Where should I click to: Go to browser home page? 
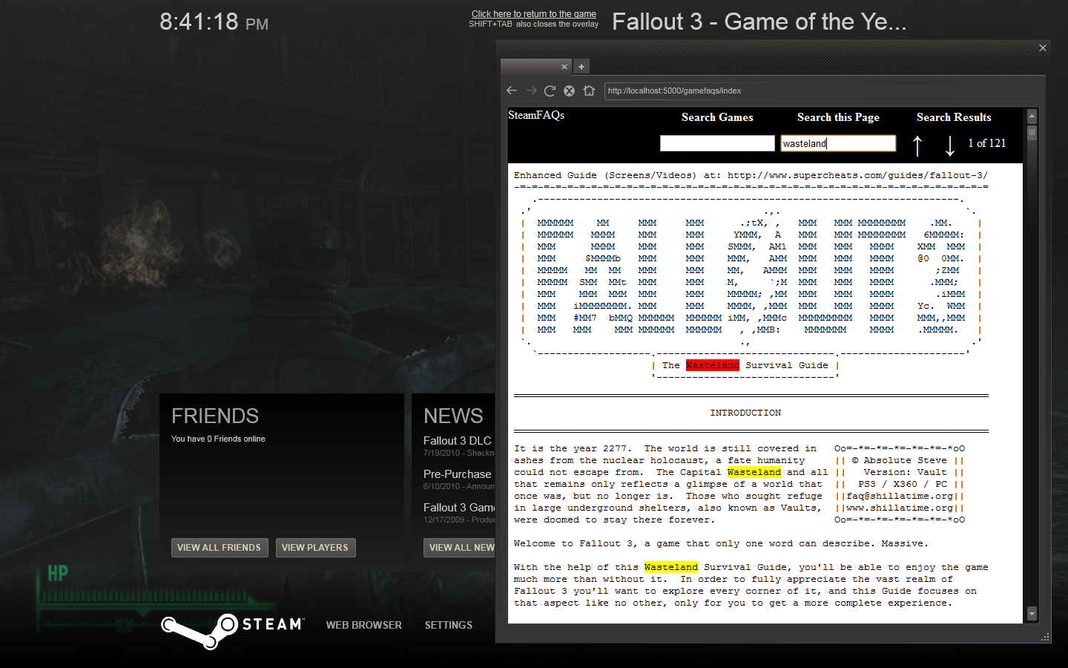(x=589, y=91)
